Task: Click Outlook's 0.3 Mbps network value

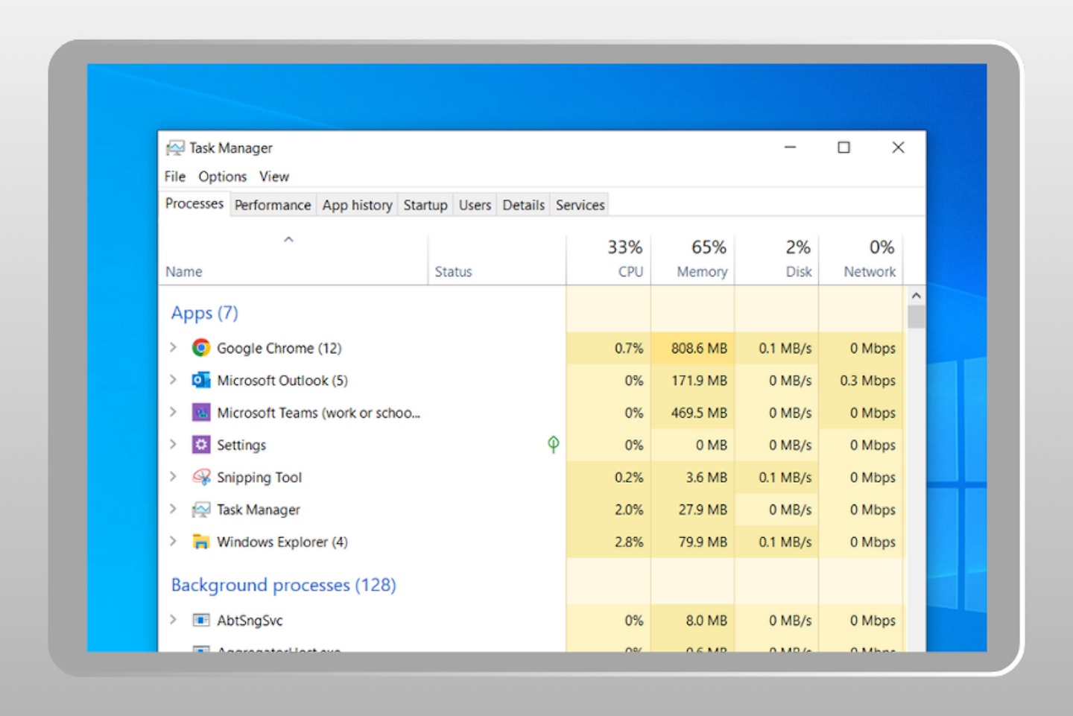Action: point(867,380)
